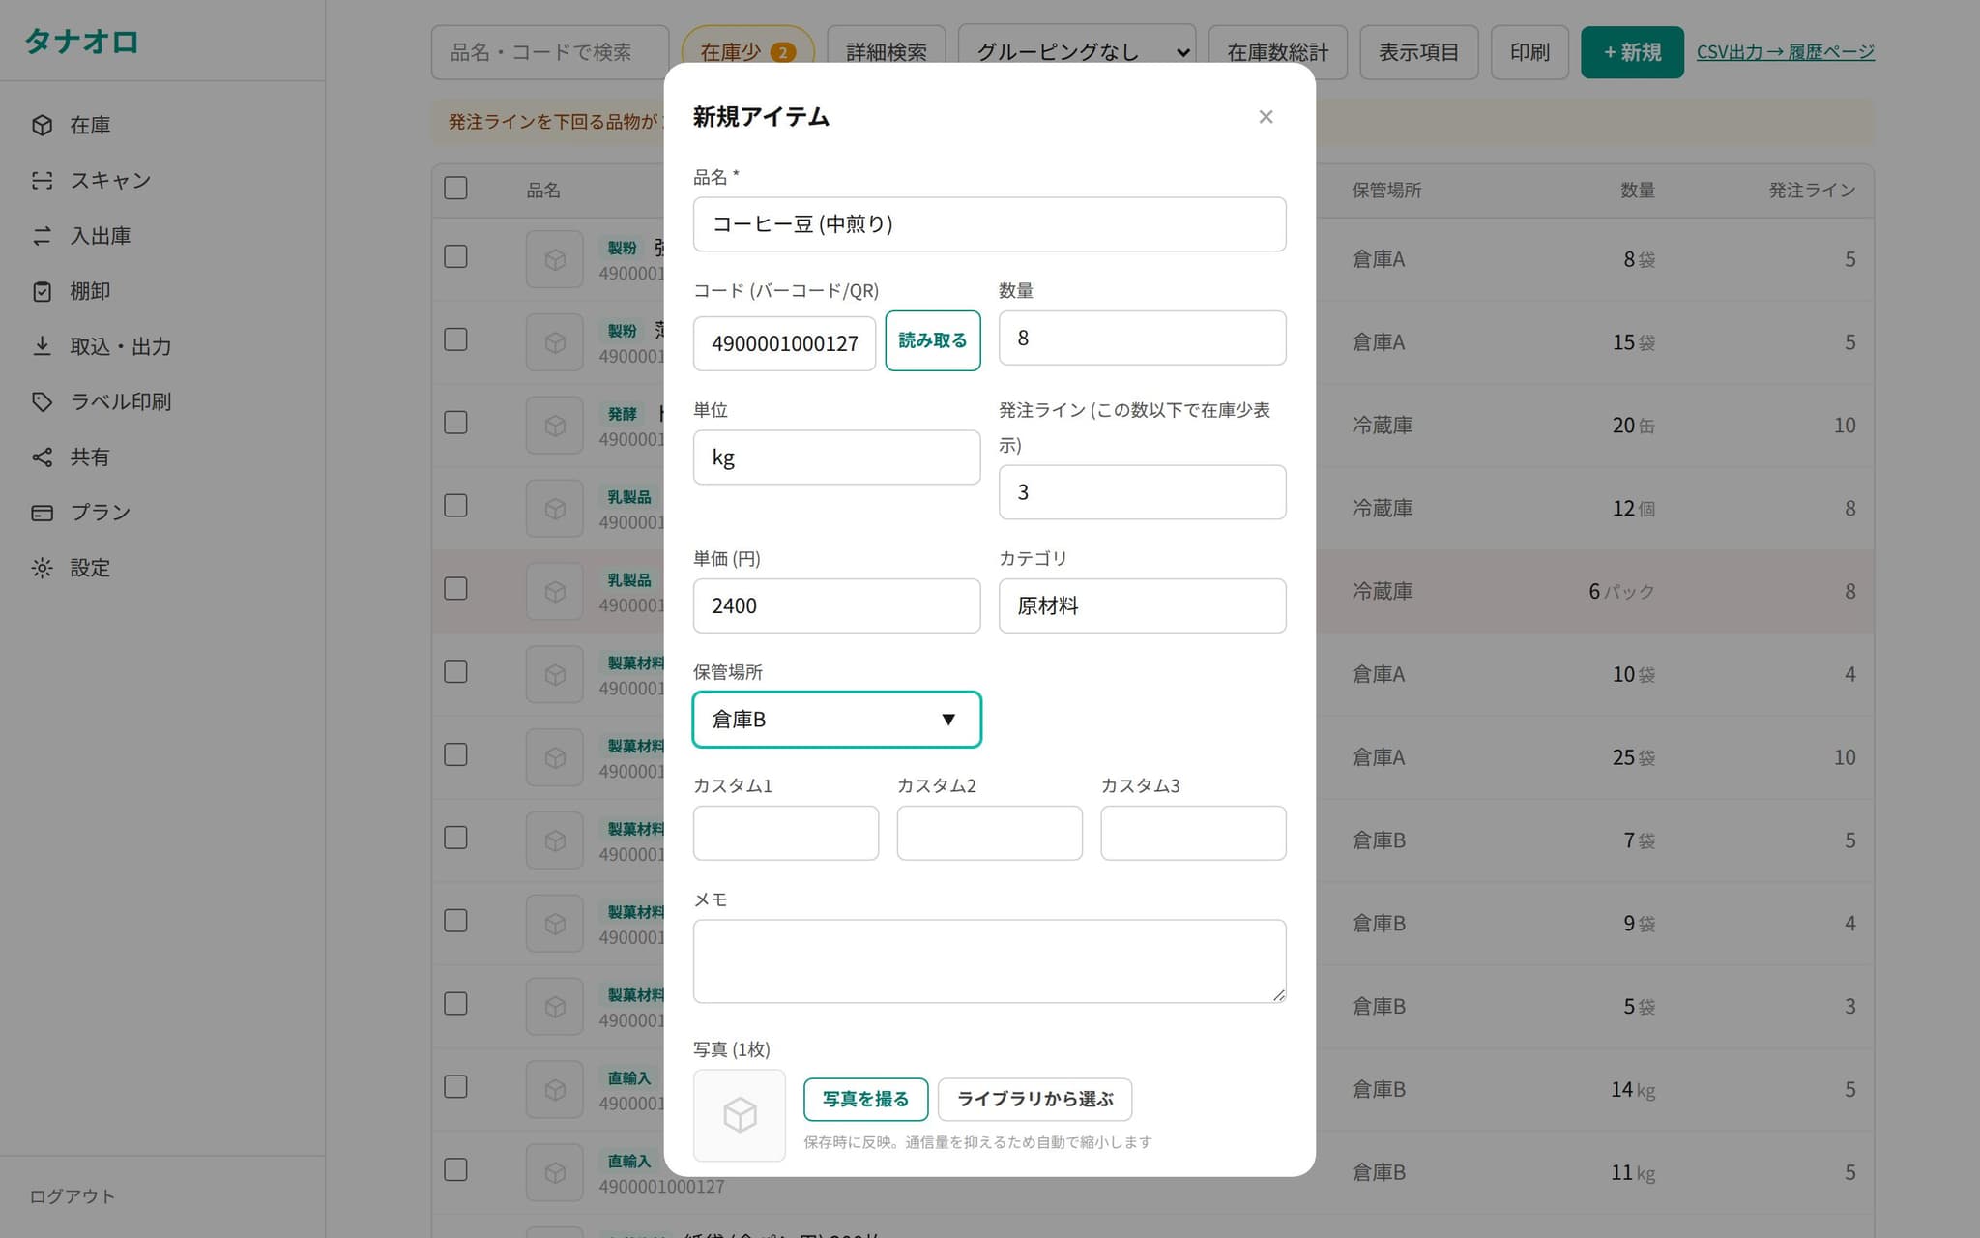
Task: Click the 読み取る barcode scan button
Action: [x=933, y=340]
